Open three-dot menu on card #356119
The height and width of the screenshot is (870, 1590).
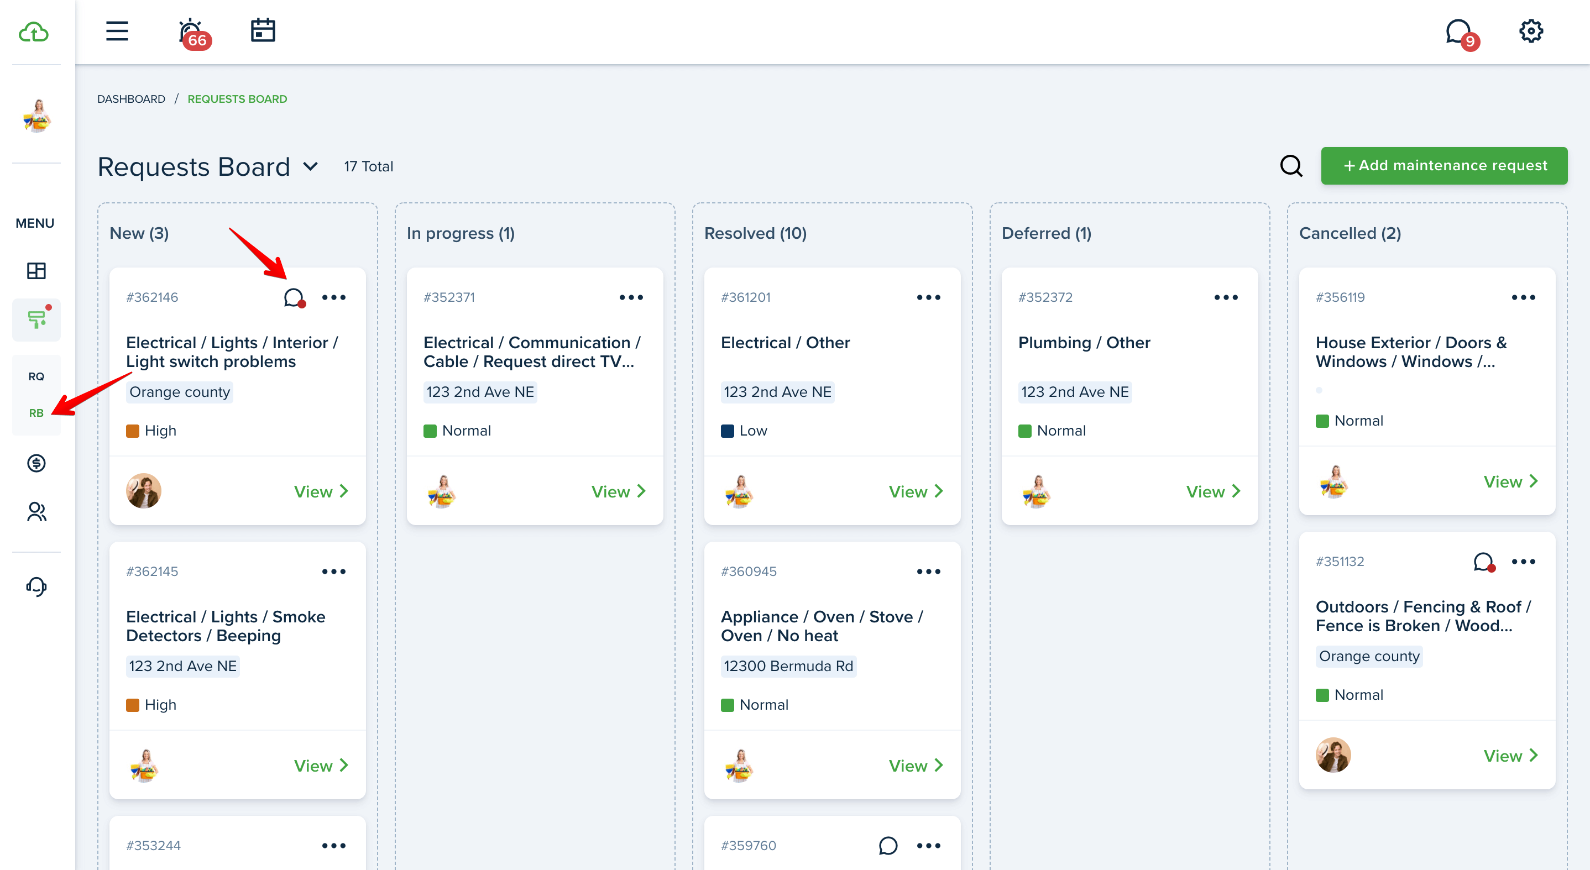(1523, 297)
